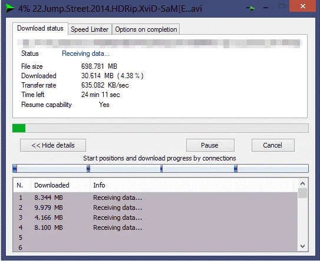The width and height of the screenshot is (320, 261).
Task: Click the file size value 698.781 MB
Action: pos(99,66)
